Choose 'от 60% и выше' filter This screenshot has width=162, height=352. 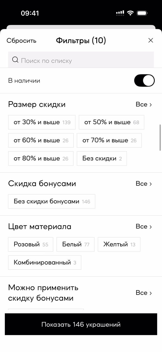tap(41, 140)
